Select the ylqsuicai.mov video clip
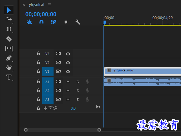Screen dimensions: 181x136 pyautogui.click(x=142, y=71)
